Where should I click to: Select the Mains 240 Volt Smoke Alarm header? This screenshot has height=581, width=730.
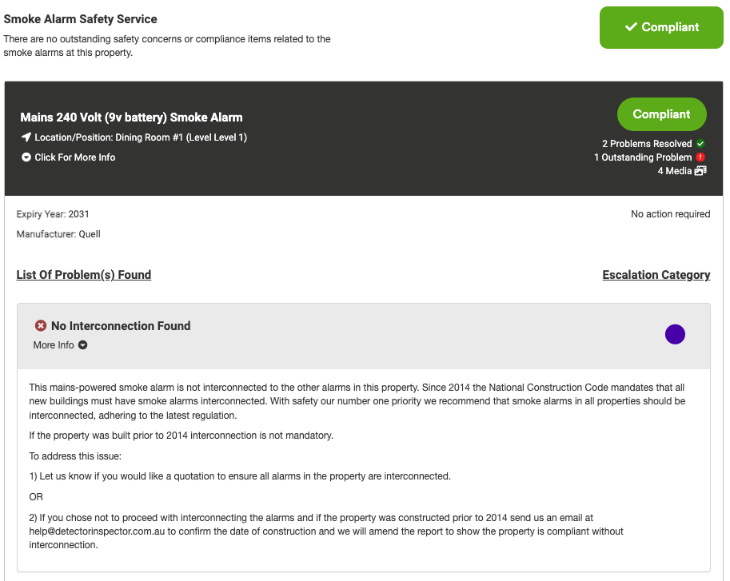131,117
